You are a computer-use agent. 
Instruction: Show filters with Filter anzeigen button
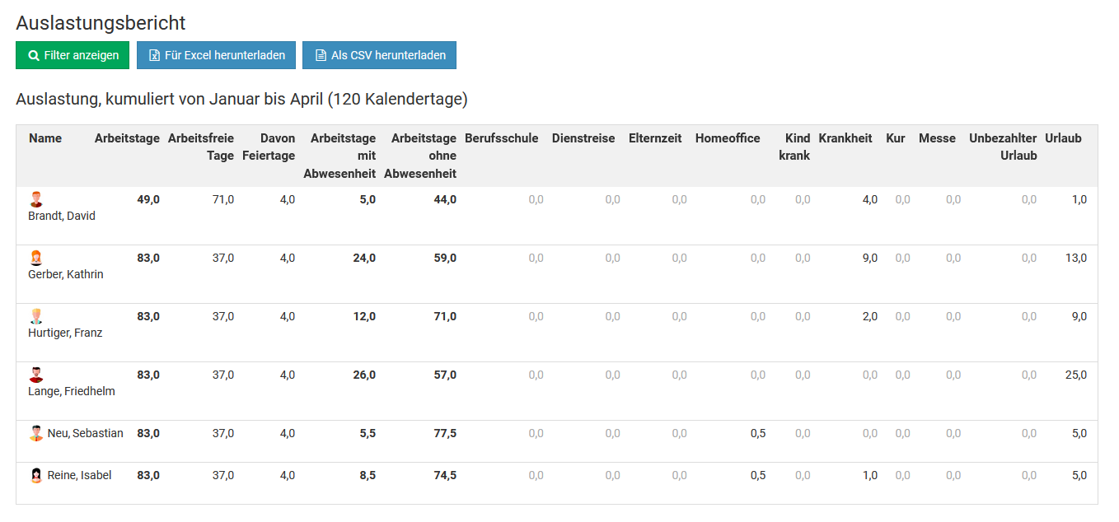pos(73,55)
